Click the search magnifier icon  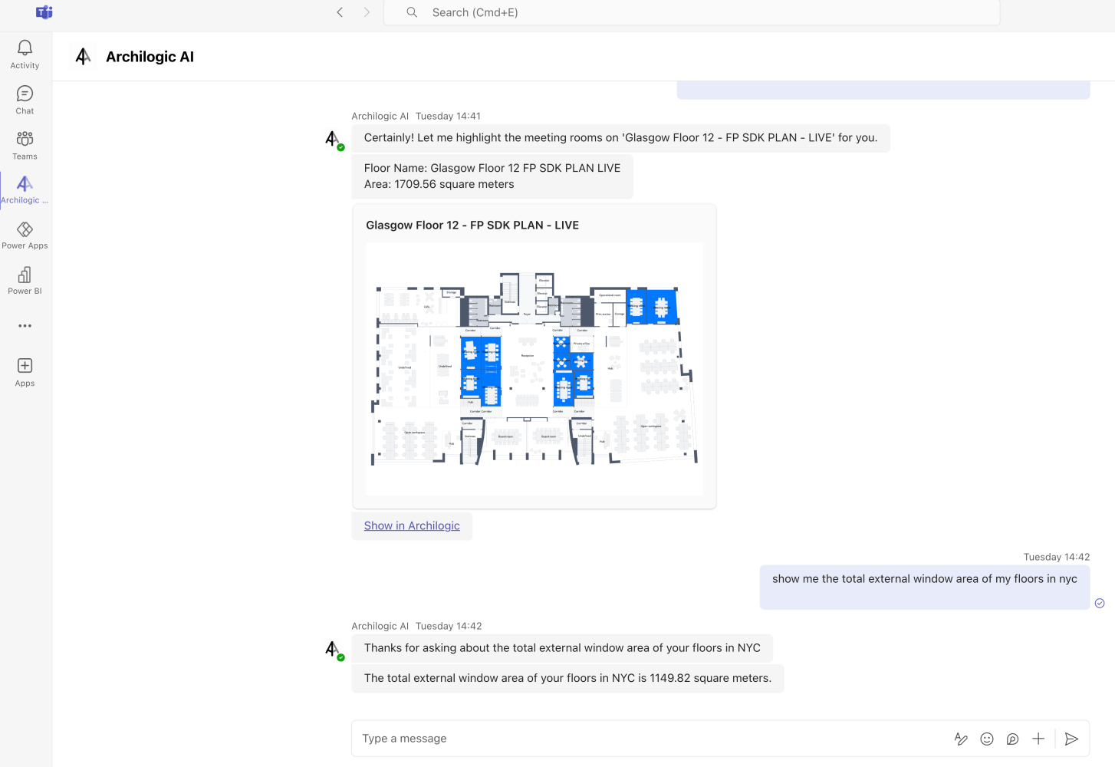[x=412, y=12]
